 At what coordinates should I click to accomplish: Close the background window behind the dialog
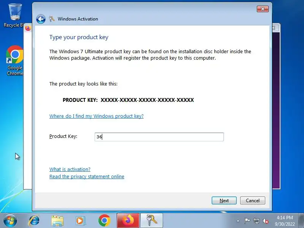coord(275,28)
